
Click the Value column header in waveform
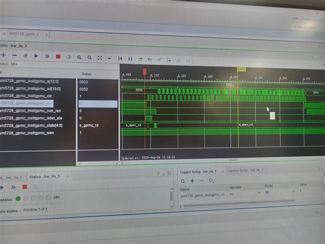[x=86, y=74]
